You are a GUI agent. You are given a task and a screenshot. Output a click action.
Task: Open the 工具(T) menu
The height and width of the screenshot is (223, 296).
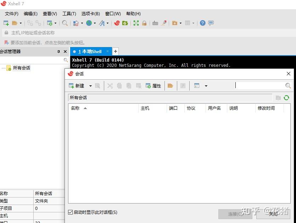pyautogui.click(x=69, y=13)
